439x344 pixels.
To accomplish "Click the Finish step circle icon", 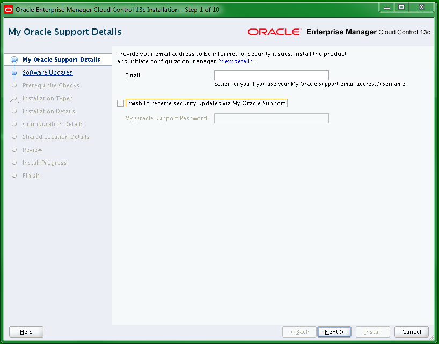I will pos(14,175).
